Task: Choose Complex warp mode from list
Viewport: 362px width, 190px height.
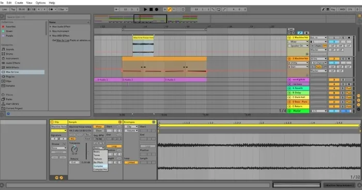Action: [x=100, y=166]
